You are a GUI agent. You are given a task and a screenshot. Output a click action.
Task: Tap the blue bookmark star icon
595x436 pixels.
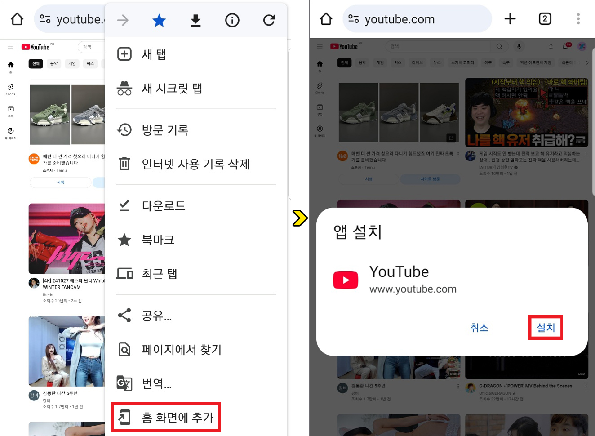click(x=159, y=20)
